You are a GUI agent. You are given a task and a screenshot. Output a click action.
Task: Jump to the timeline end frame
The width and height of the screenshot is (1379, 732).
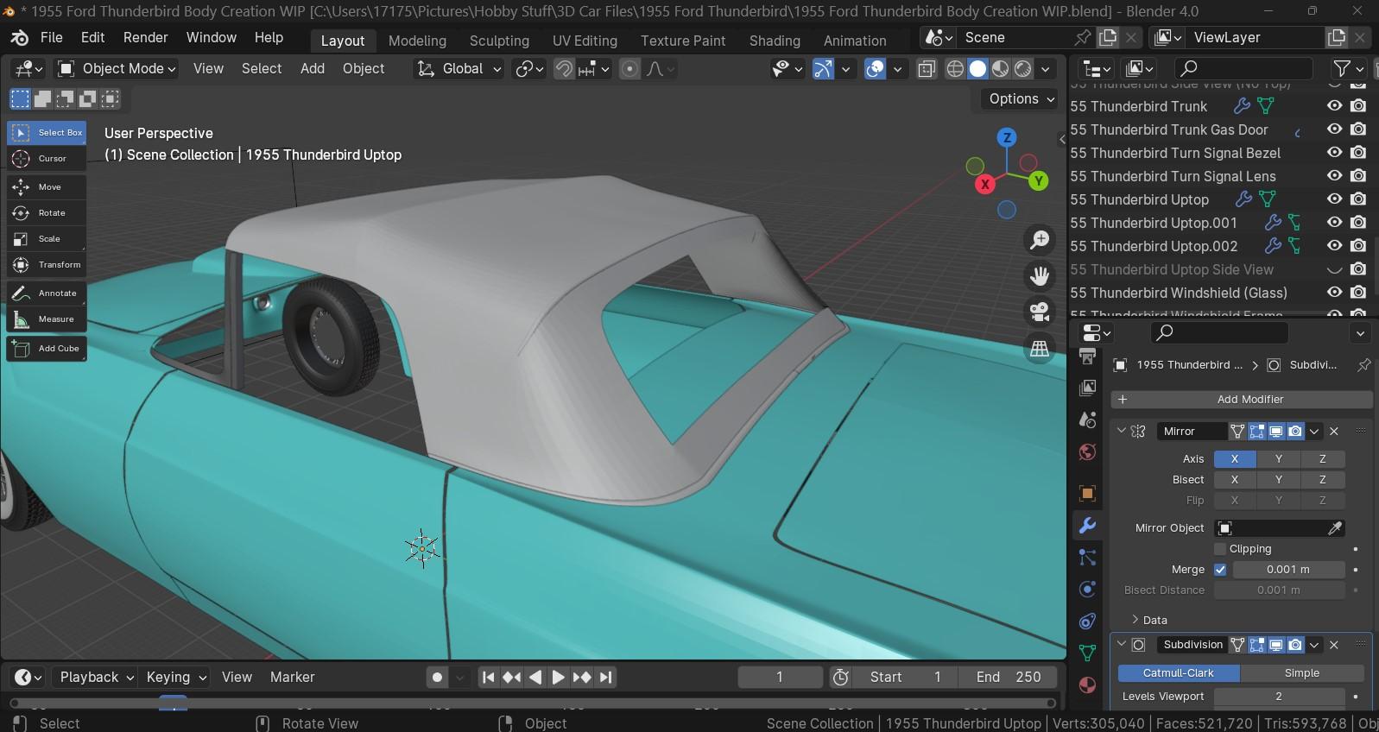tap(605, 678)
